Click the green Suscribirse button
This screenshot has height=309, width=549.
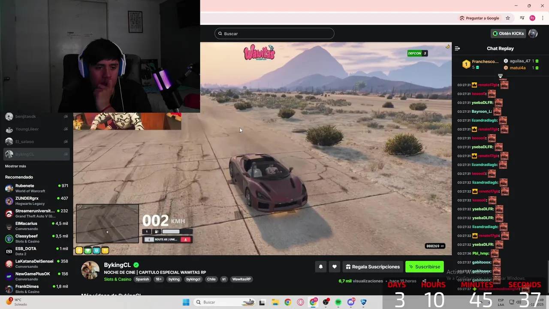click(425, 267)
